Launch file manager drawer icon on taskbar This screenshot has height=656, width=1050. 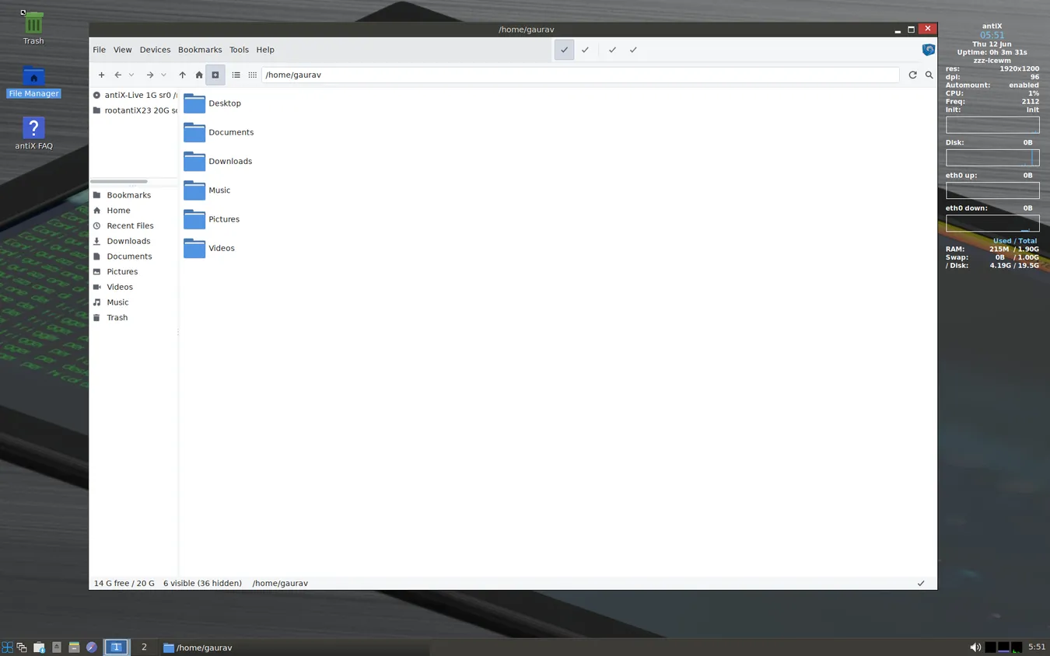point(74,647)
